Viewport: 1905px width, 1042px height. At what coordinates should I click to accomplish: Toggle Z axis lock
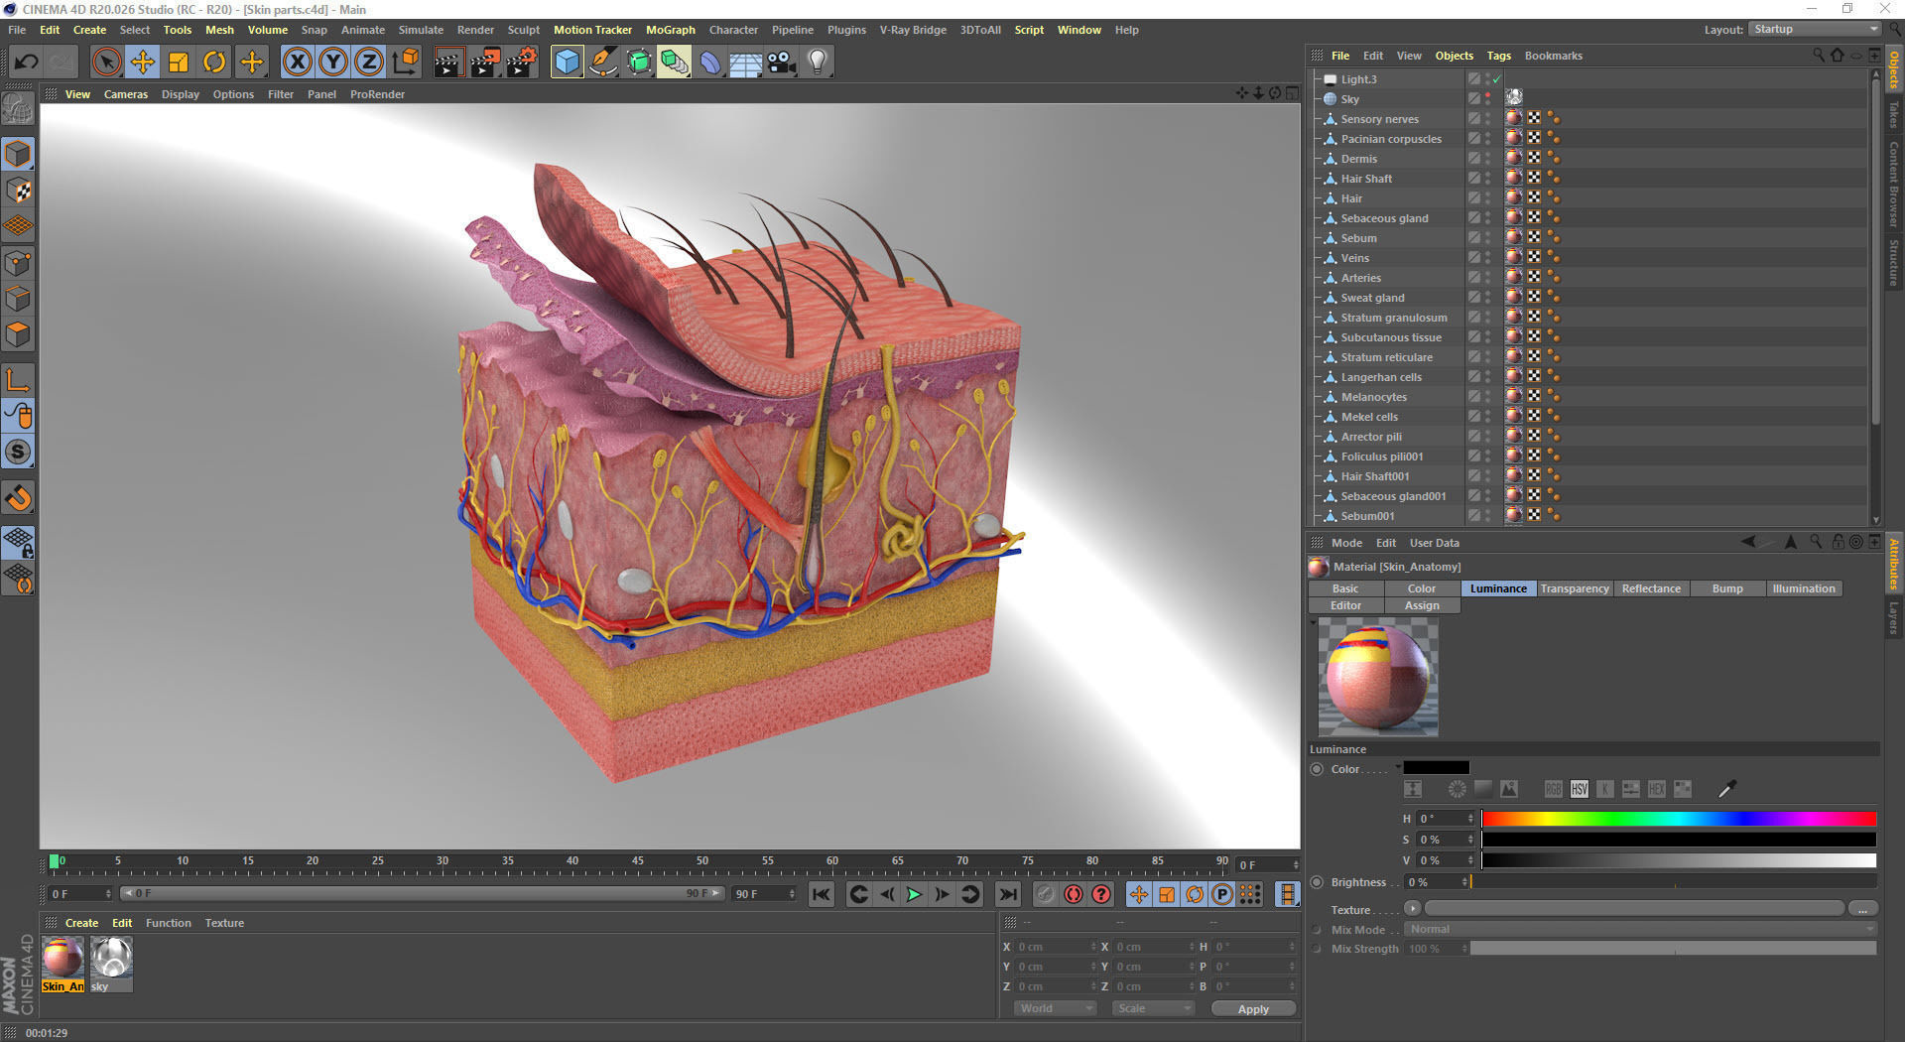(x=369, y=62)
